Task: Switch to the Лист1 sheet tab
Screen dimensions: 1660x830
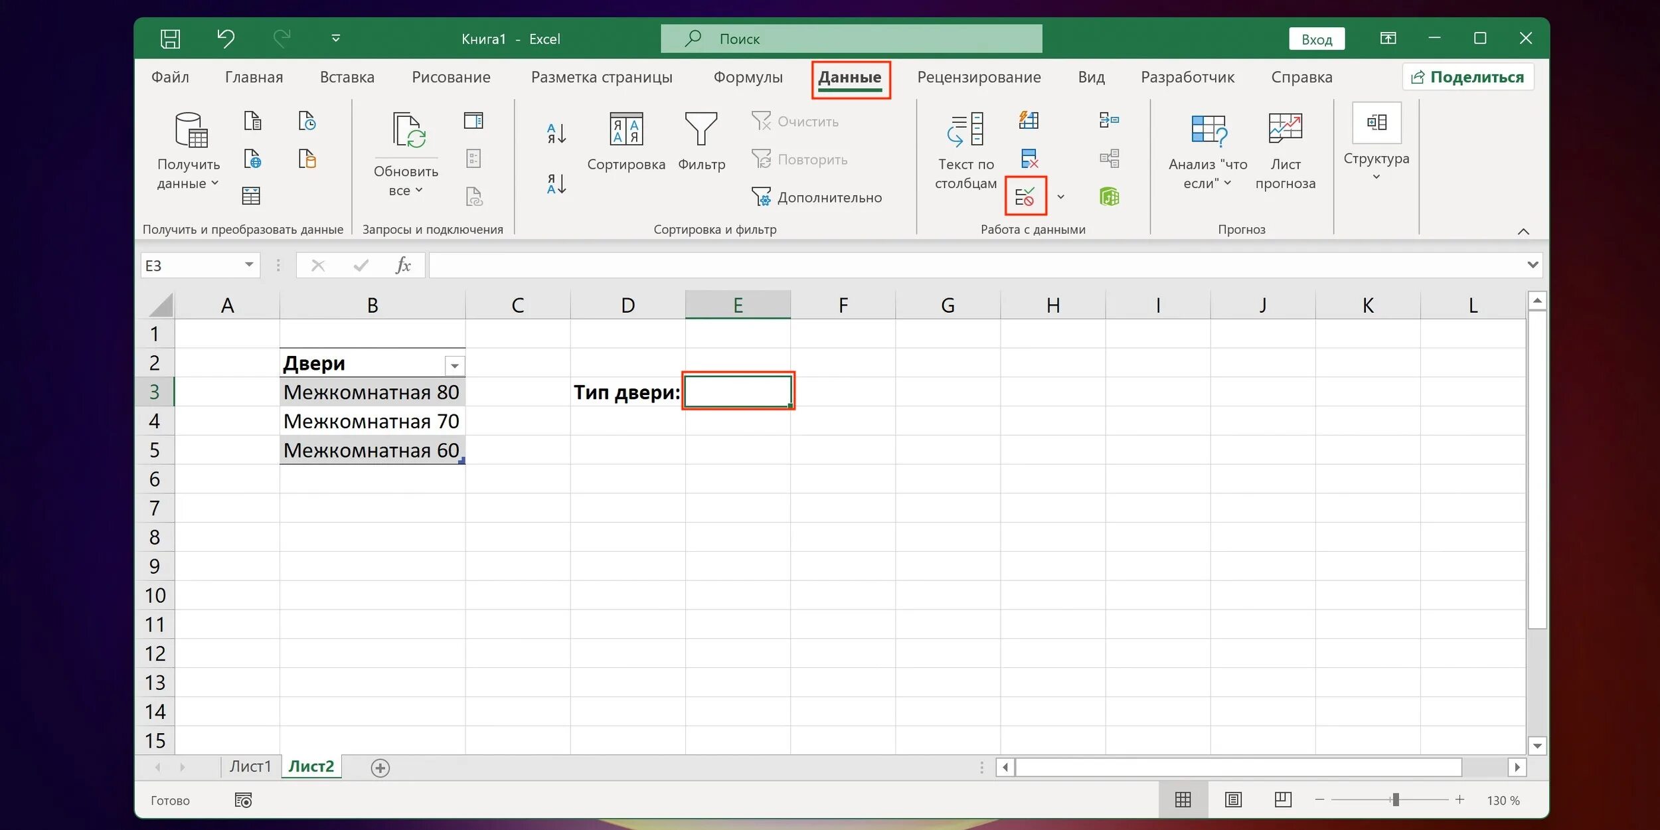Action: coord(250,766)
